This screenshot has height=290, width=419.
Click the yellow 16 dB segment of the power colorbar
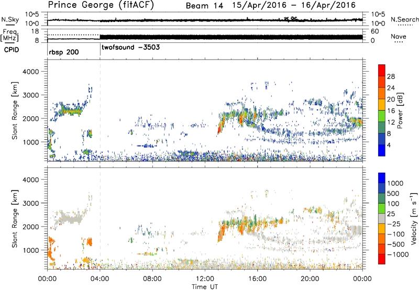[x=382, y=105]
